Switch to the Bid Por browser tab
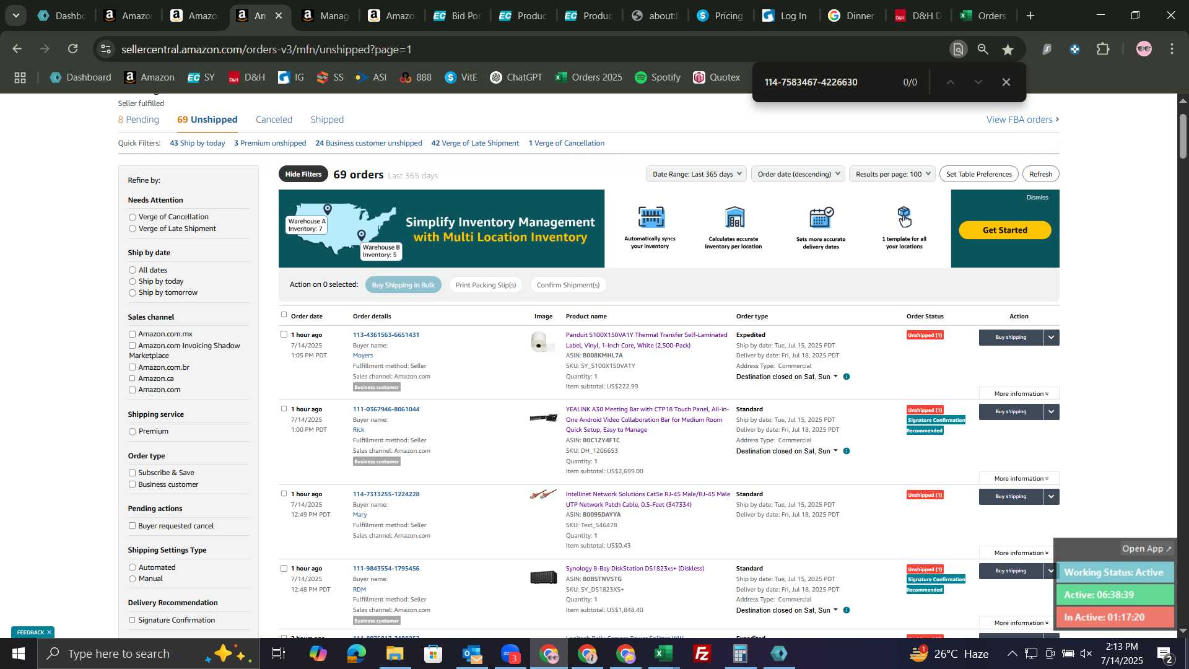 click(x=458, y=15)
